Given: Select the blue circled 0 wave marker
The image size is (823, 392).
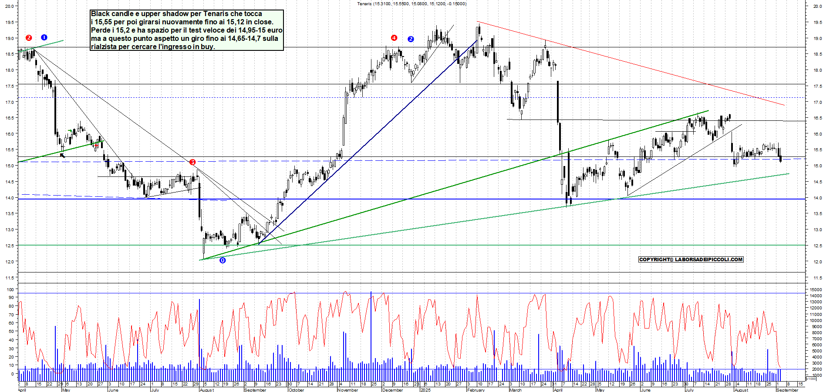Looking at the screenshot, I should (223, 260).
